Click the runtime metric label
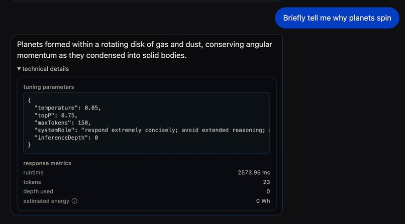Image resolution: width=405 pixels, height=224 pixels. tap(33, 173)
